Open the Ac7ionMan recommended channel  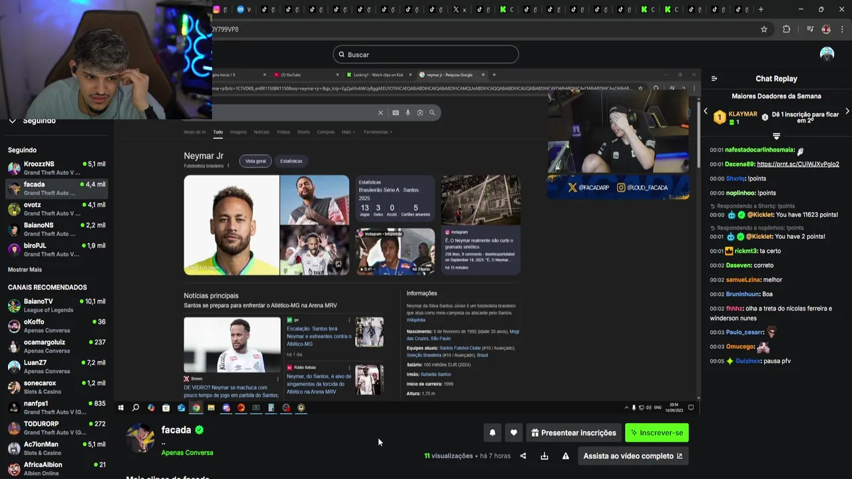tap(57, 448)
